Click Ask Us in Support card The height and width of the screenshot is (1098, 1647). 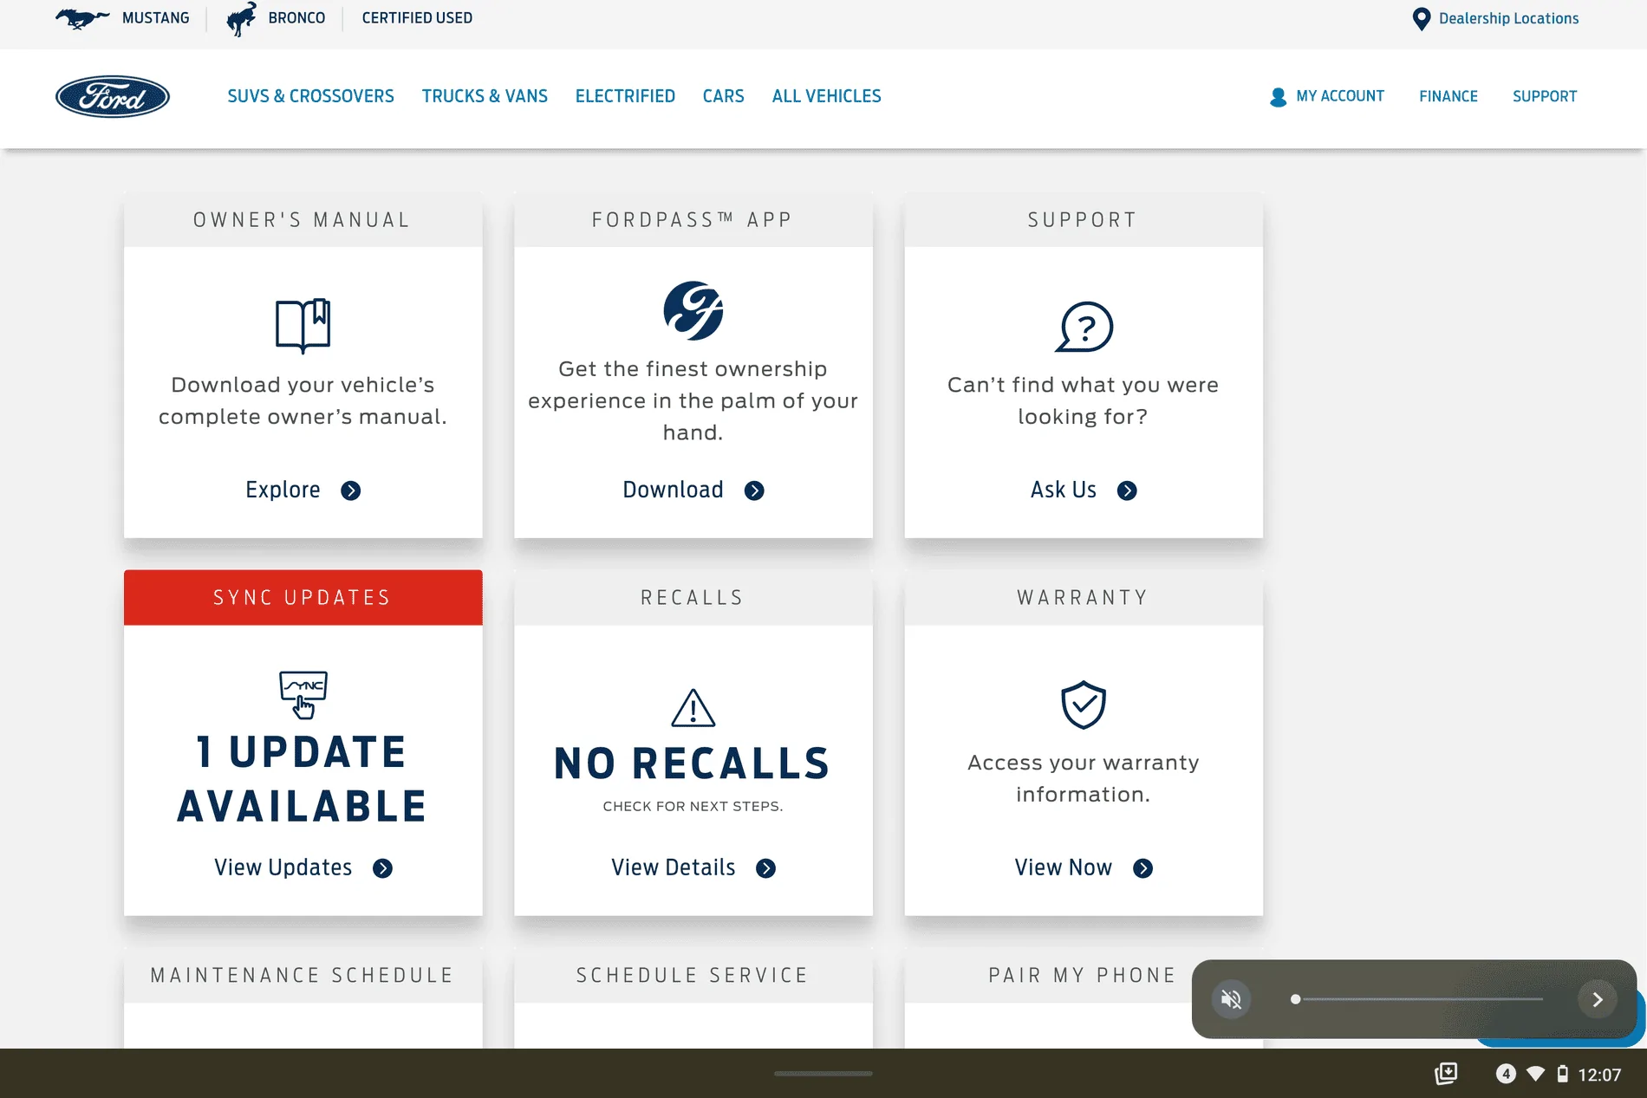click(x=1064, y=490)
